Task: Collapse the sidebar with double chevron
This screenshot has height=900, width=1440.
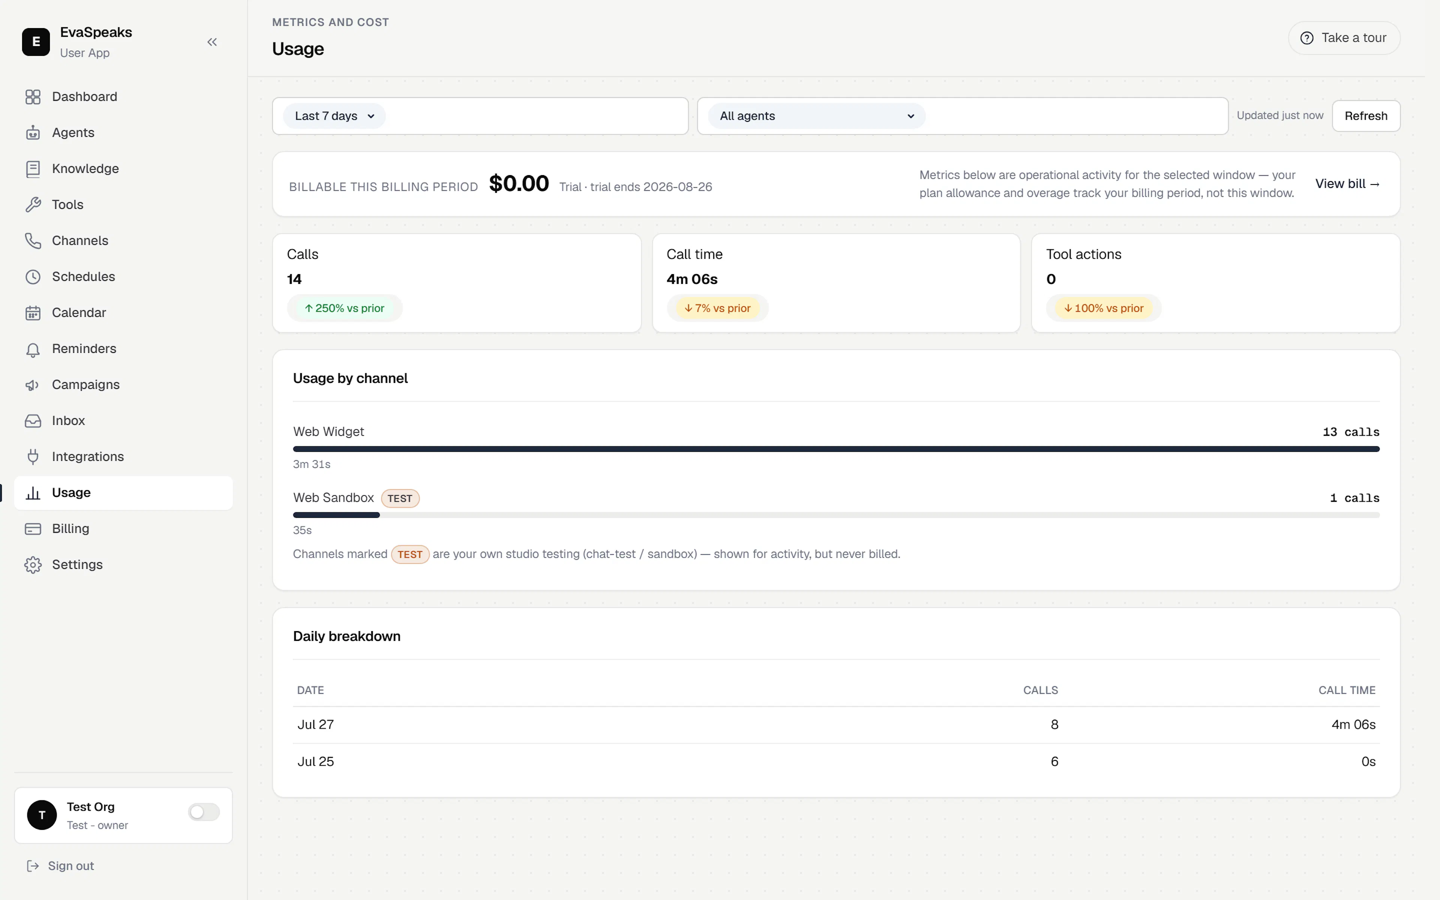Action: (212, 42)
